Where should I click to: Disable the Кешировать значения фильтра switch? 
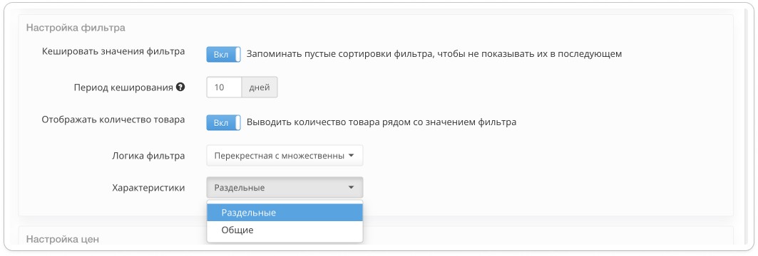[x=223, y=55]
